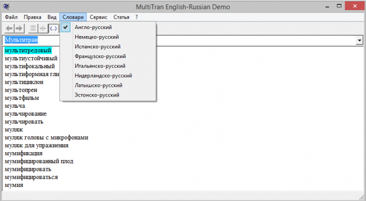Select the checked Англо-русский dictionary
This screenshot has height=201, width=366.
[108, 27]
